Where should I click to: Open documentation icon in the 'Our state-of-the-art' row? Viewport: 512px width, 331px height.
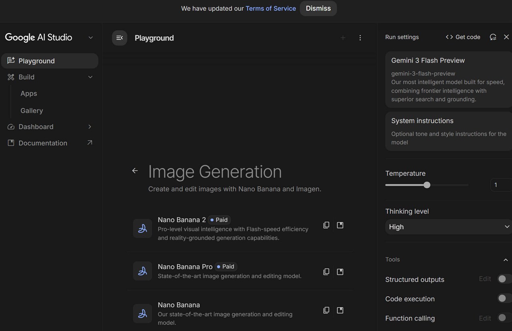[x=340, y=310]
